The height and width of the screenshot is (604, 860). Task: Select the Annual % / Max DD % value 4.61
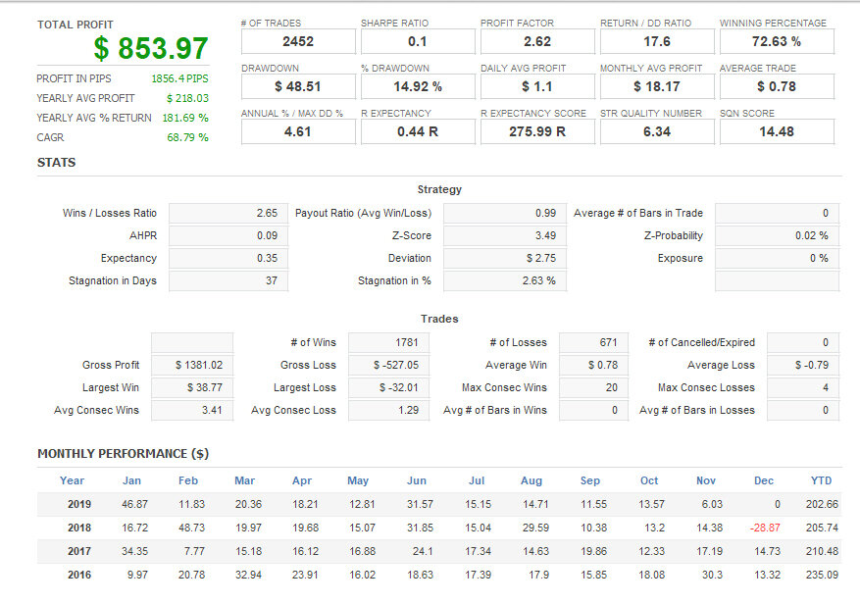coord(298,131)
